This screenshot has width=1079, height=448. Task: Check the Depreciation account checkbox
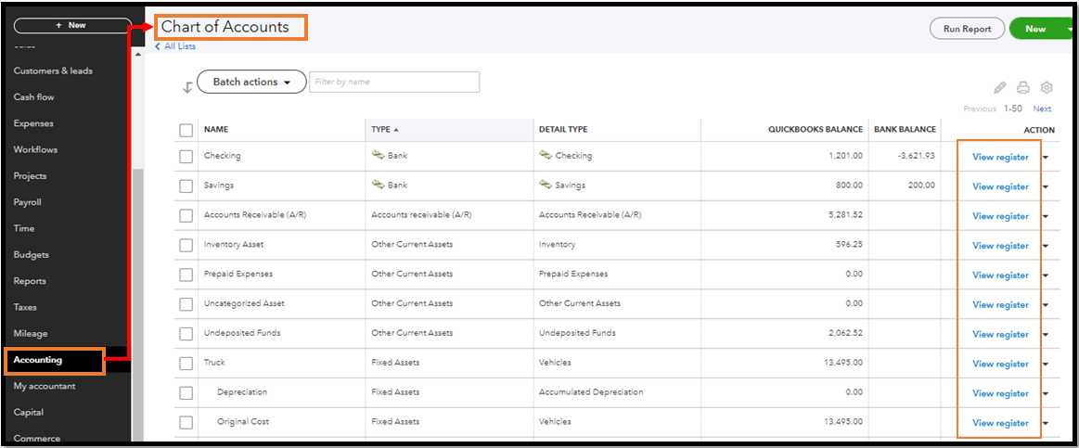pyautogui.click(x=186, y=393)
